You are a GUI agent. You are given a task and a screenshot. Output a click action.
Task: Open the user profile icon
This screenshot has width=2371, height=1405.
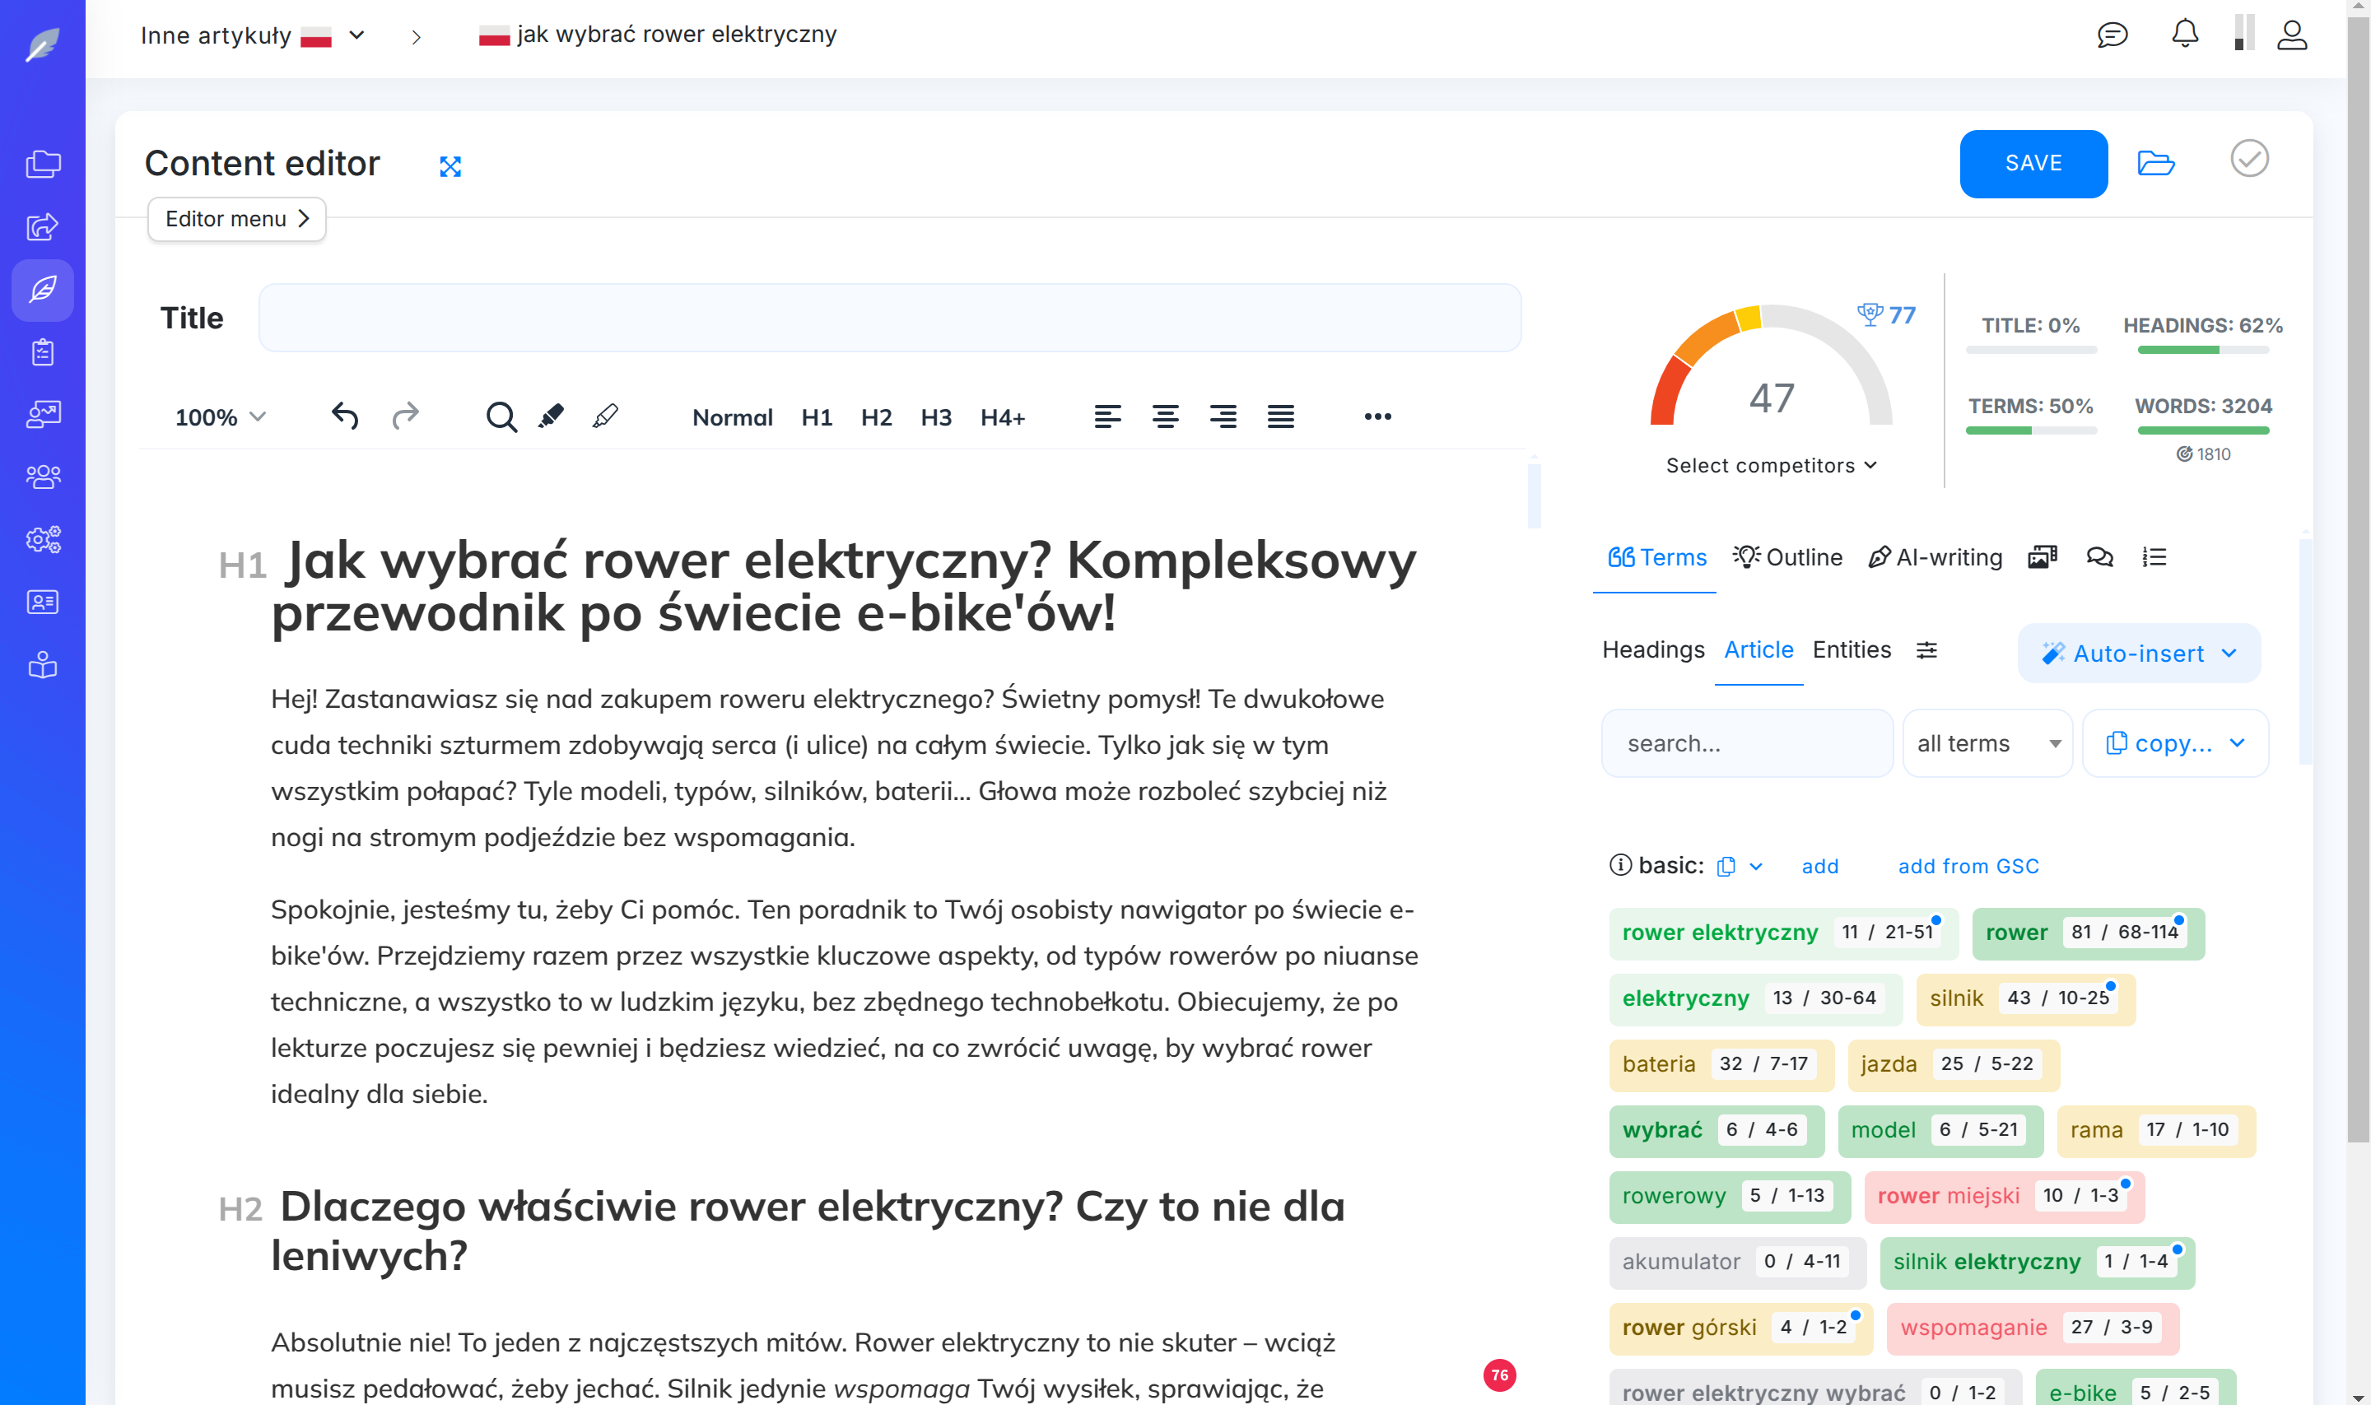(x=2291, y=35)
